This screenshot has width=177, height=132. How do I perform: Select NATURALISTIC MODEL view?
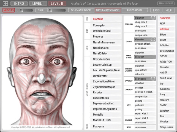point(108,10)
